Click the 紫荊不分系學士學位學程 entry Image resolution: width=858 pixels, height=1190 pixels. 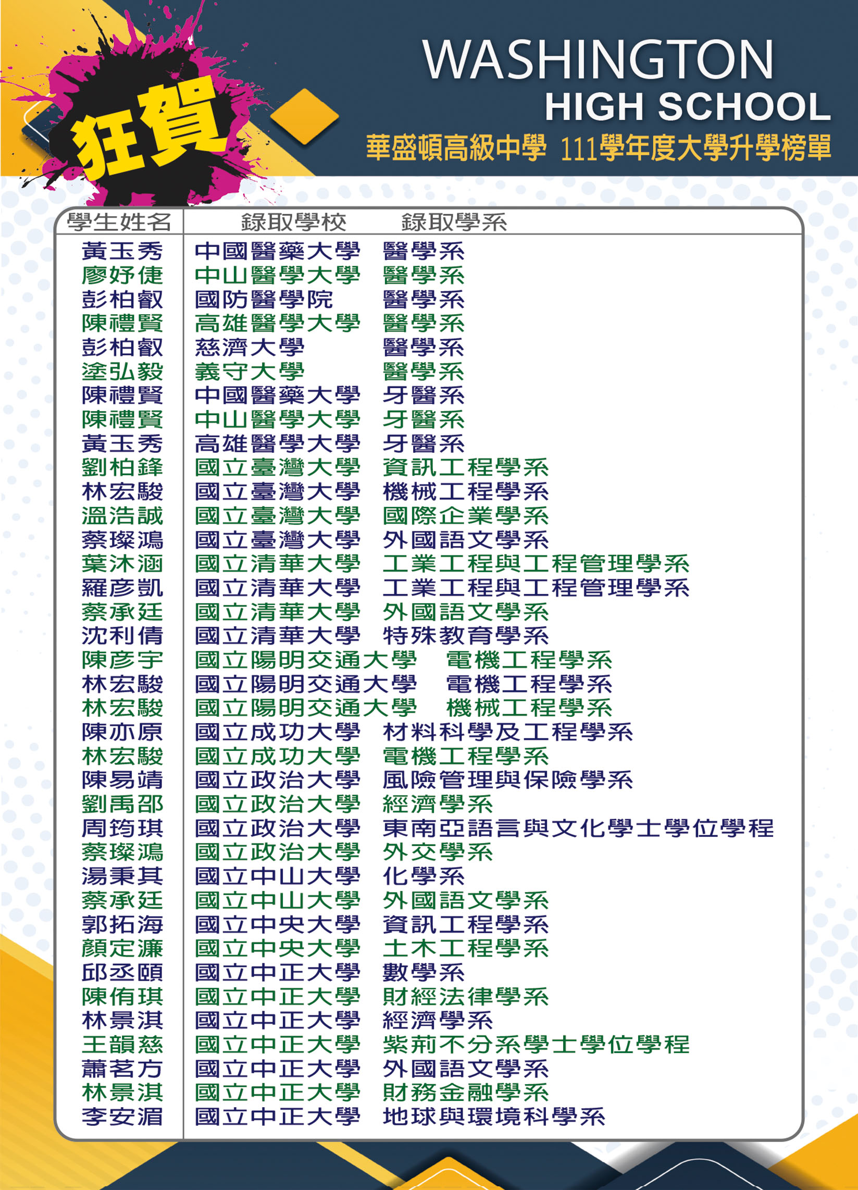tap(537, 1045)
